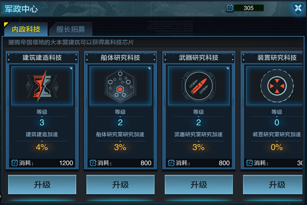
Task: Upgrade 武器研究科技 with 升级 button
Action: click(199, 185)
